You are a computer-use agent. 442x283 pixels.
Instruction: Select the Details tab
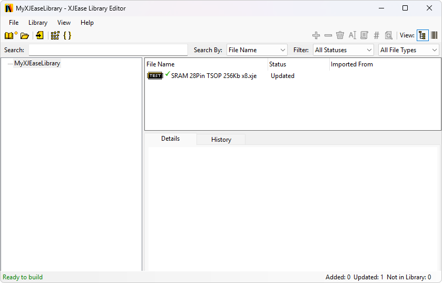point(170,139)
